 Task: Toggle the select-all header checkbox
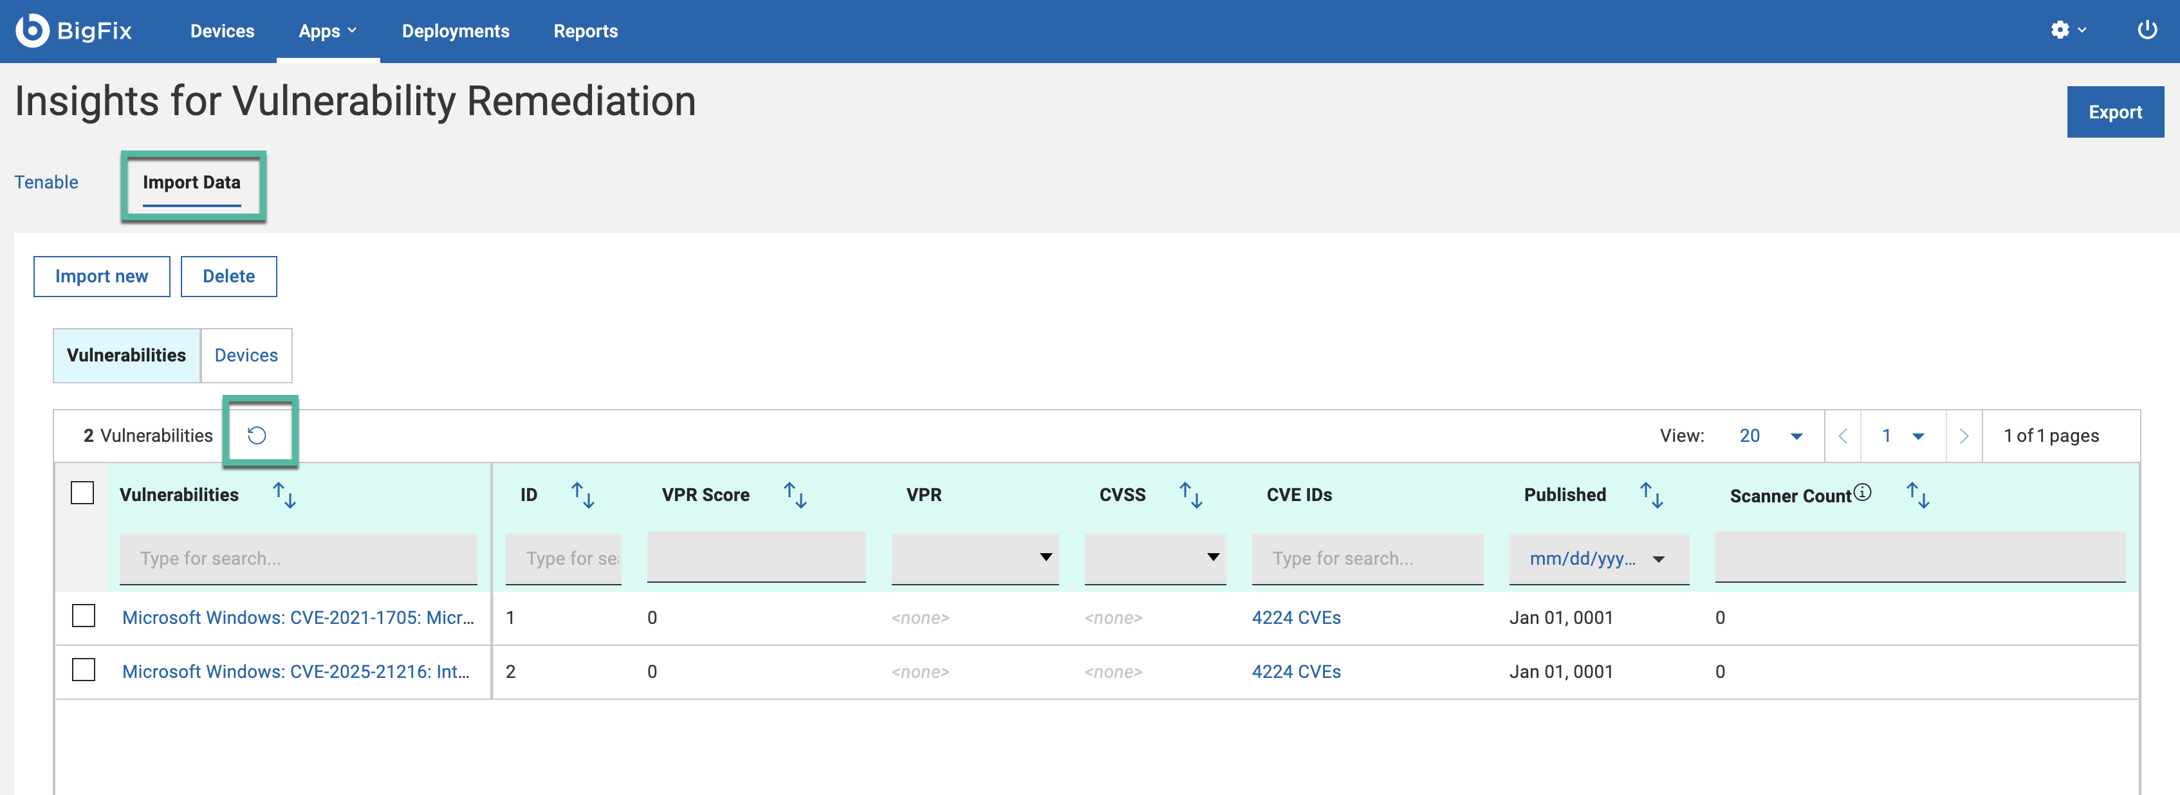[82, 492]
